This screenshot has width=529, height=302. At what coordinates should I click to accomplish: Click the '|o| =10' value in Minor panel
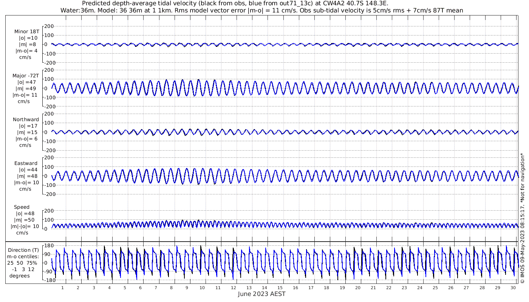[x=28, y=38]
